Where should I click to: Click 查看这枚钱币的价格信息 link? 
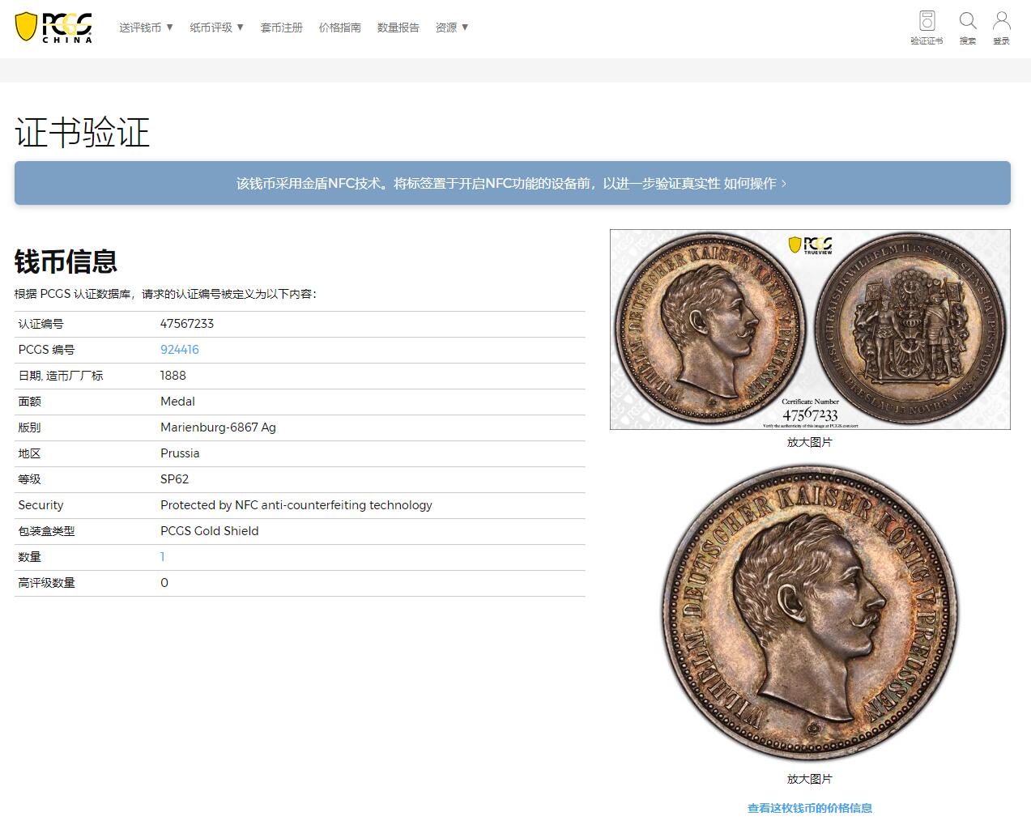810,808
